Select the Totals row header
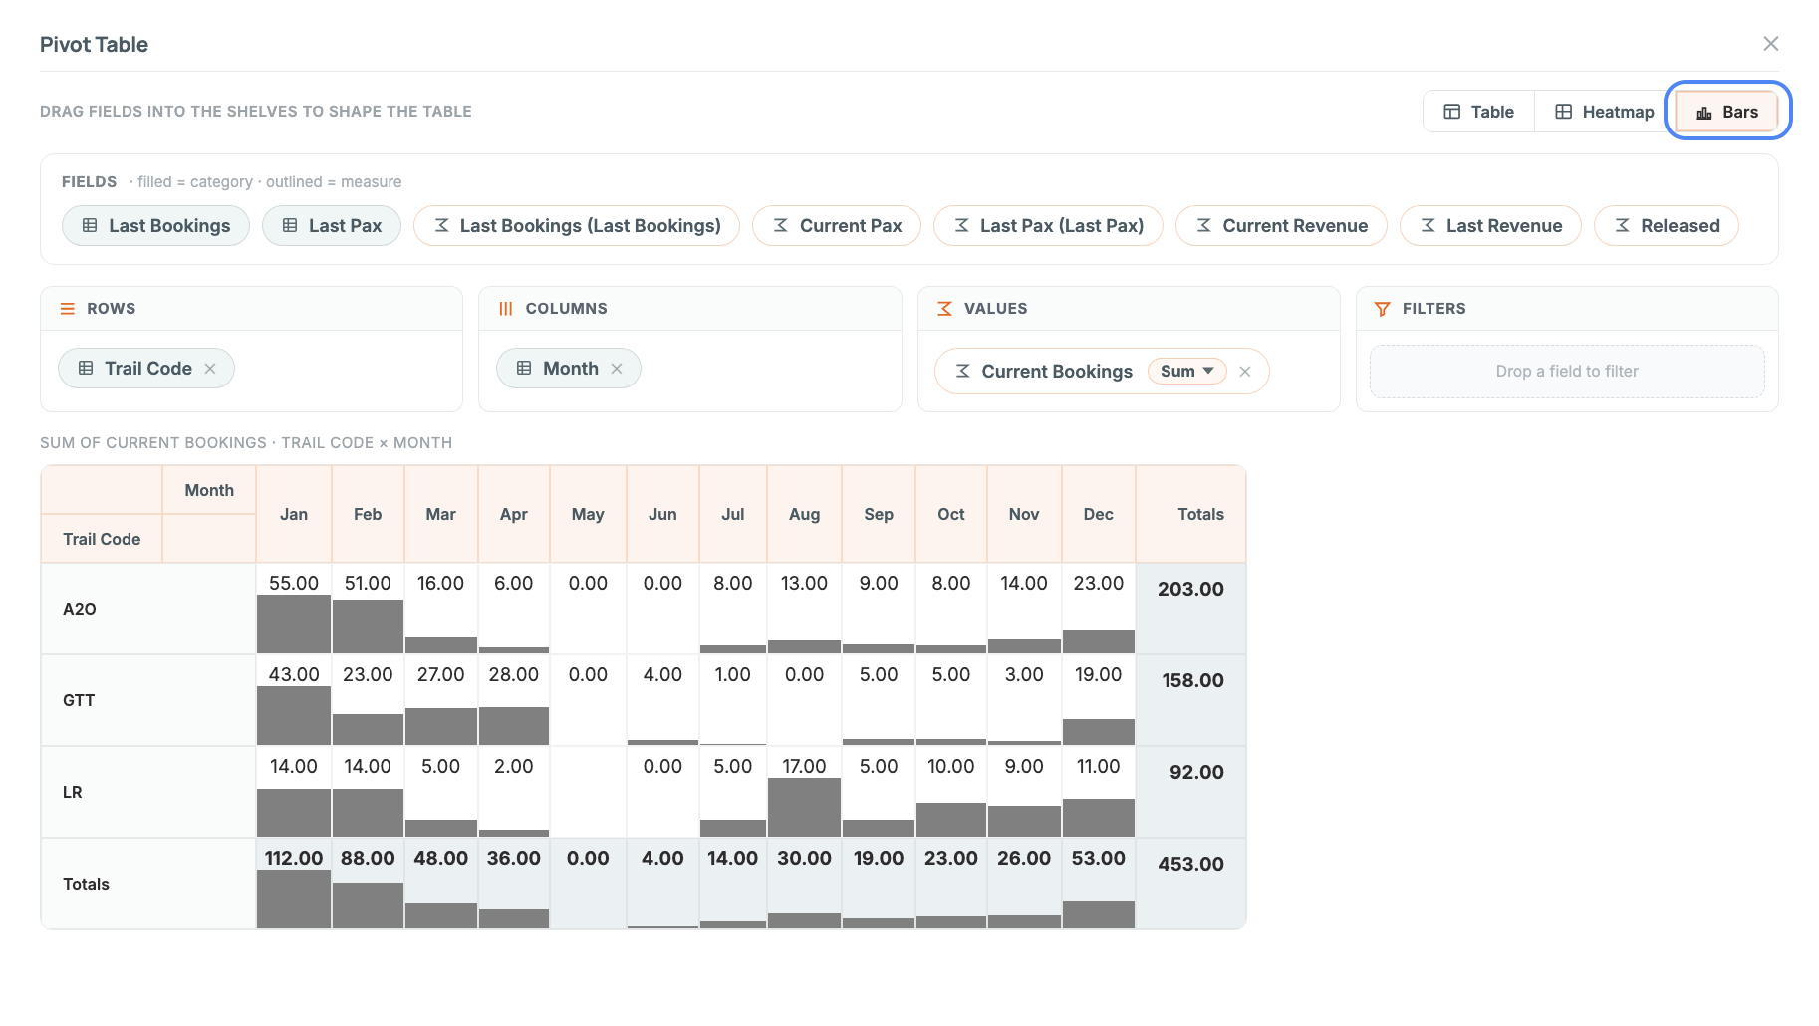The height and width of the screenshot is (1026, 1819). pyautogui.click(x=148, y=884)
